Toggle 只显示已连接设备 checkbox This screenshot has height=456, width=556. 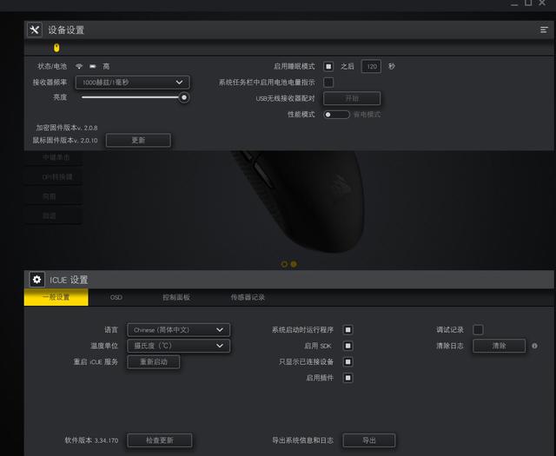[347, 361]
